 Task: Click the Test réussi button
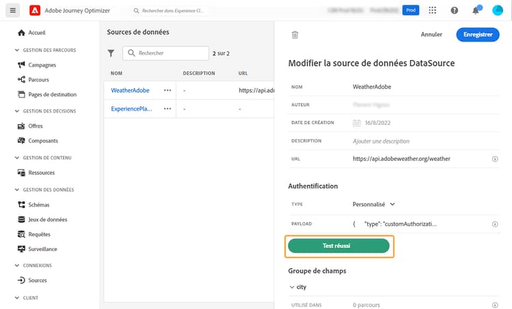pos(339,246)
